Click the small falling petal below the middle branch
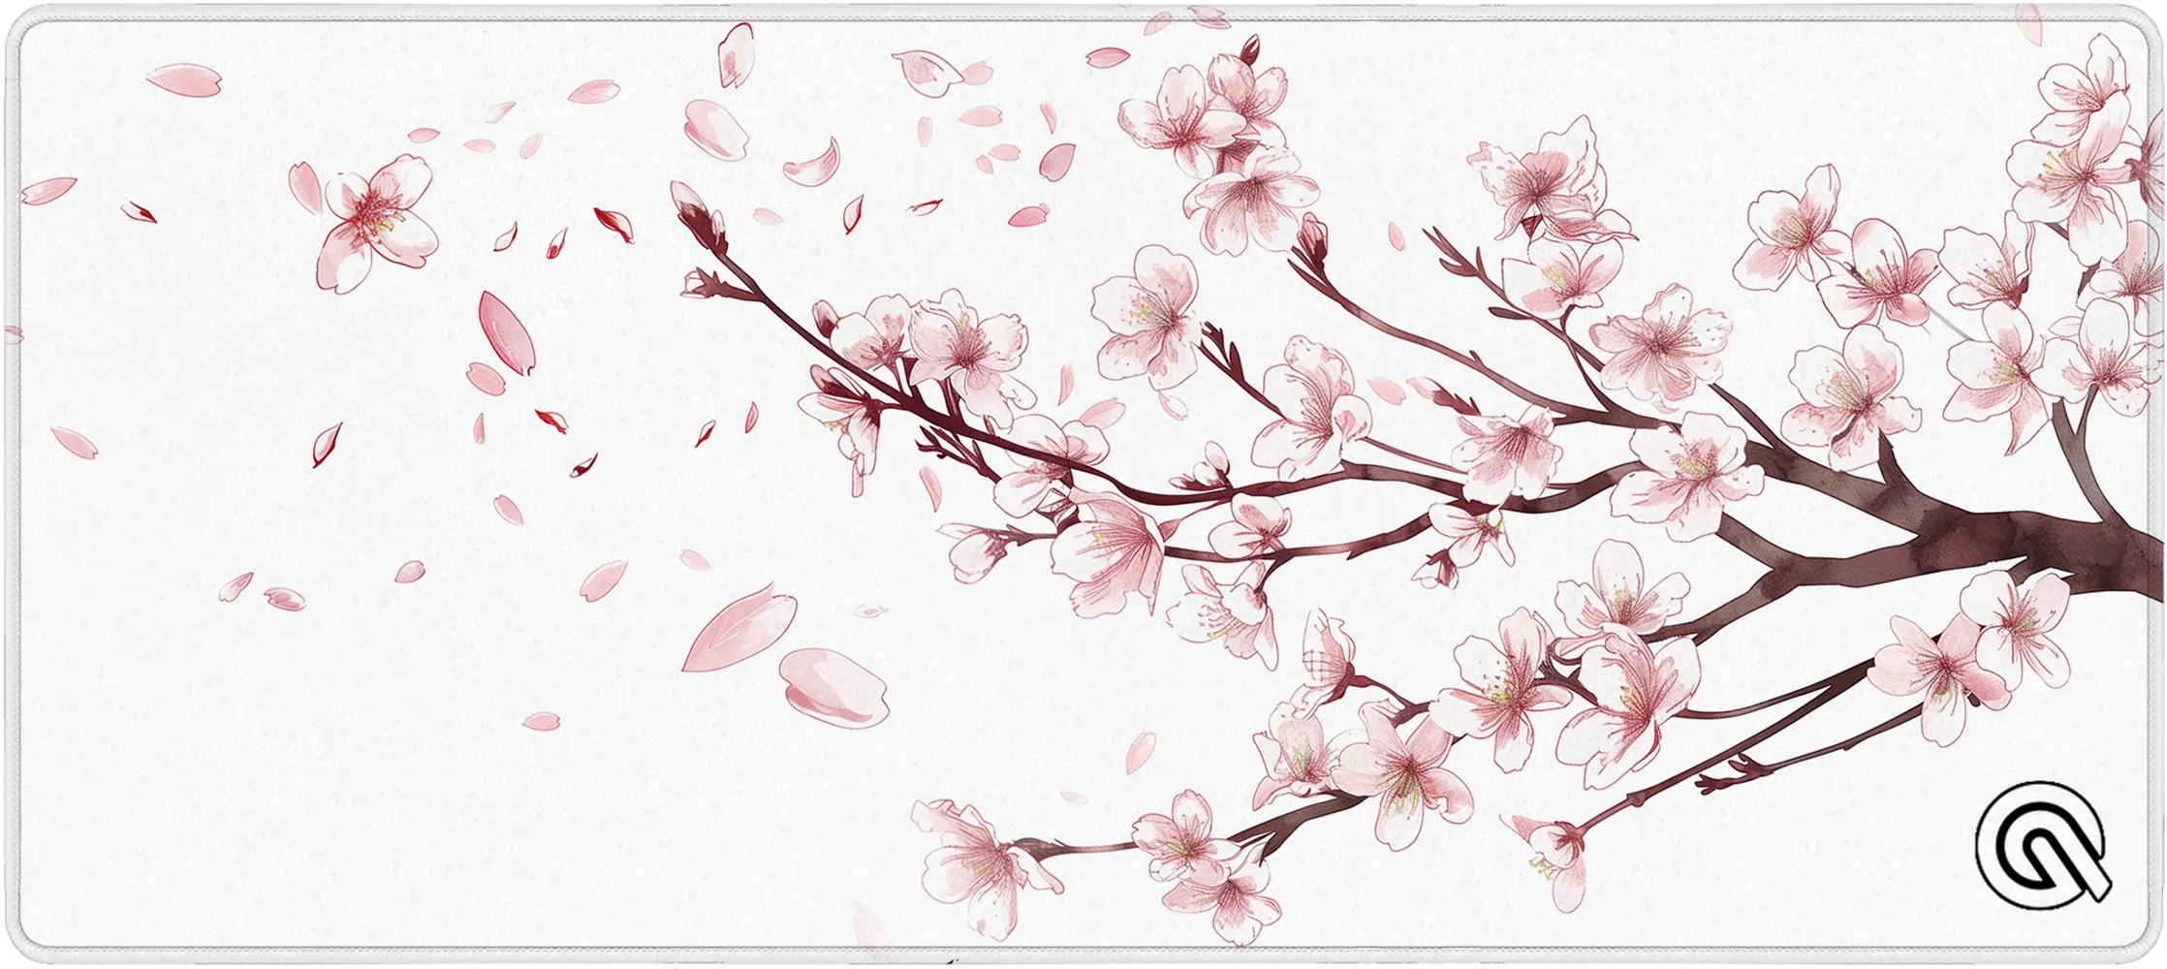 [1141, 752]
